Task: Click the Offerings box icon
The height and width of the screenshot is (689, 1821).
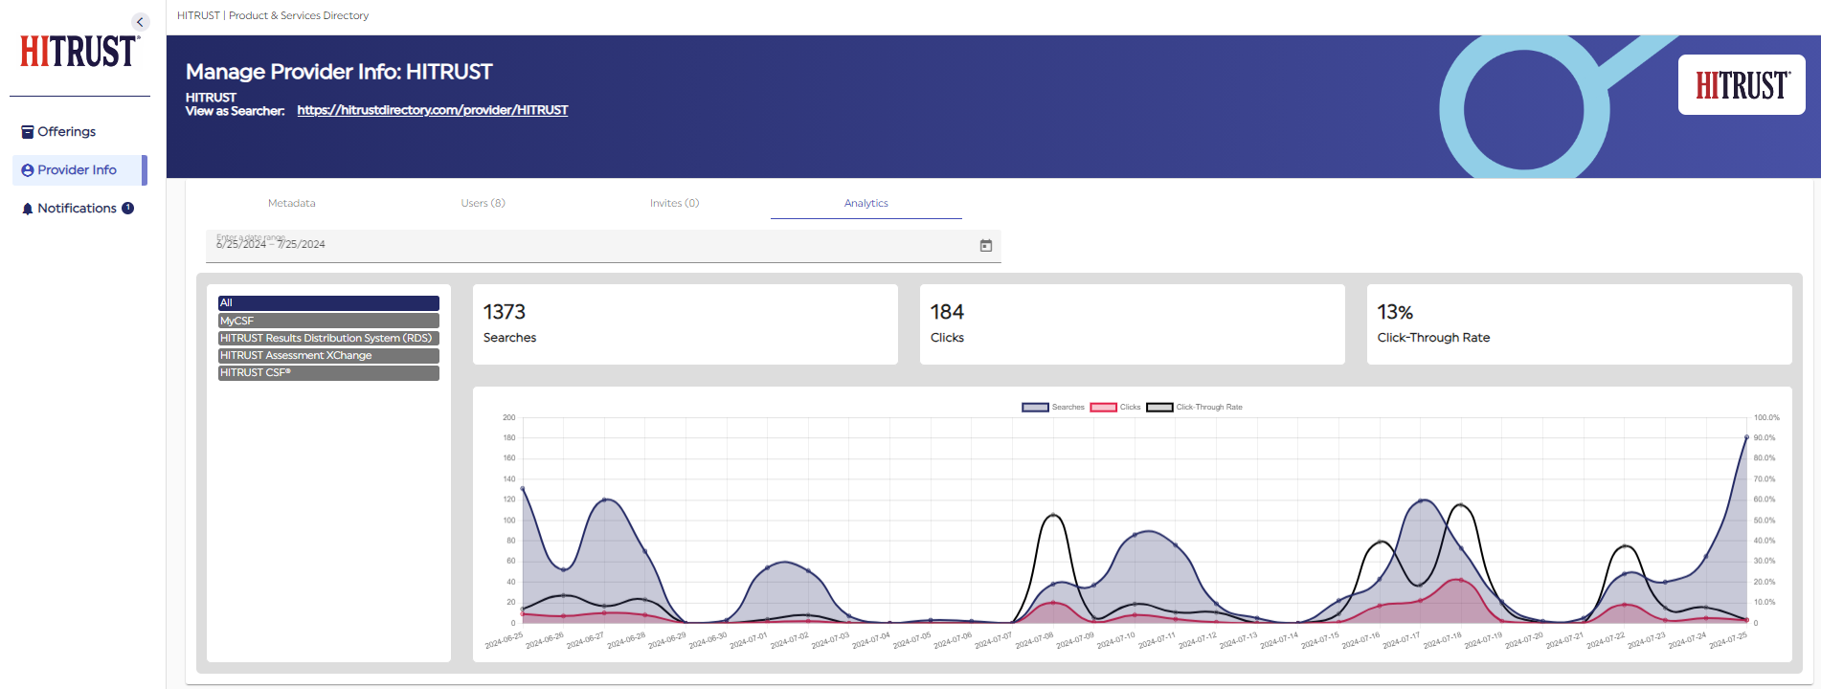Action: point(28,132)
